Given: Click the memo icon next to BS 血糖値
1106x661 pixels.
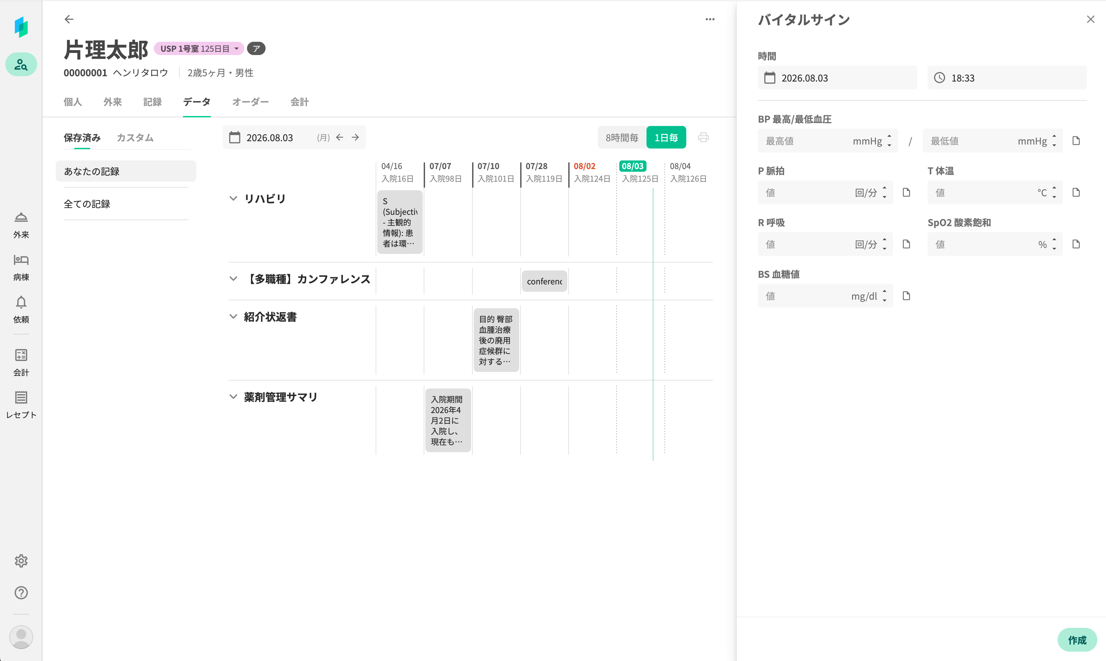Looking at the screenshot, I should (906, 296).
